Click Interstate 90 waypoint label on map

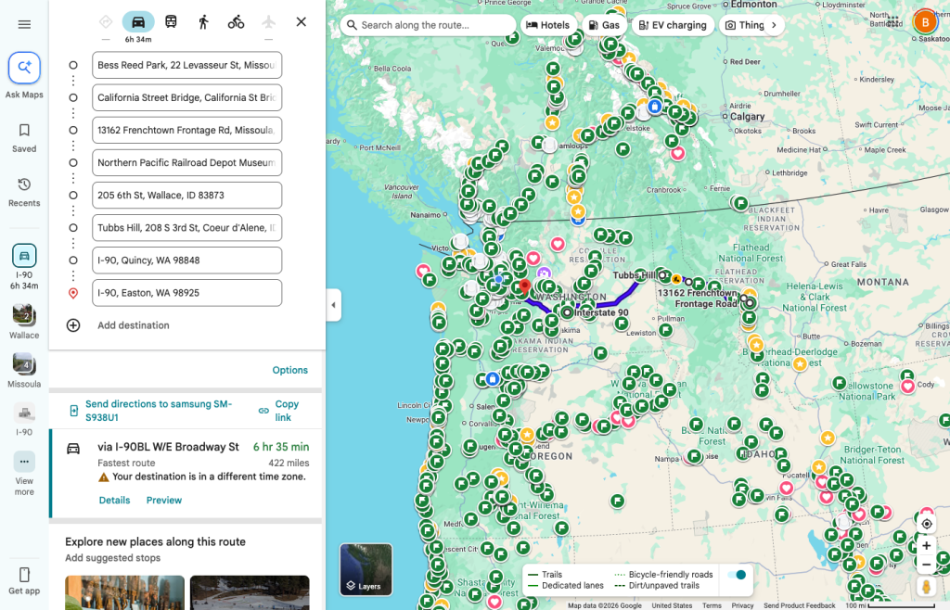tap(601, 312)
